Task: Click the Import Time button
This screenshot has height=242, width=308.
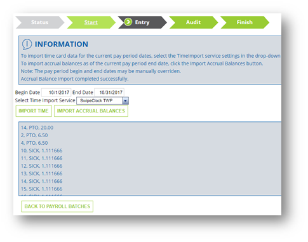Action: 34,111
